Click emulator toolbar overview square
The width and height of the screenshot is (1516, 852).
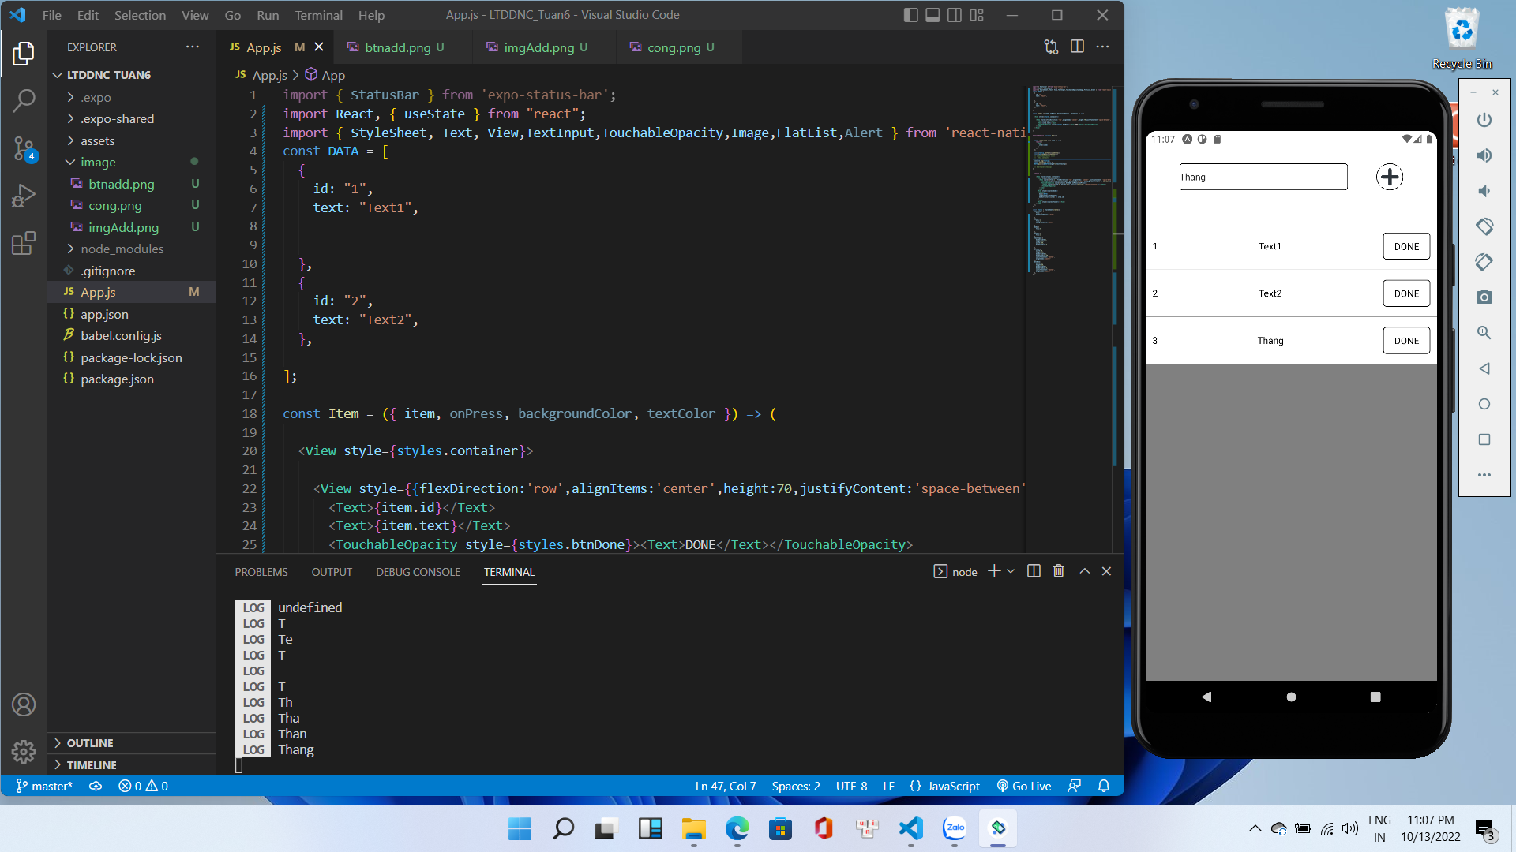click(x=1484, y=439)
